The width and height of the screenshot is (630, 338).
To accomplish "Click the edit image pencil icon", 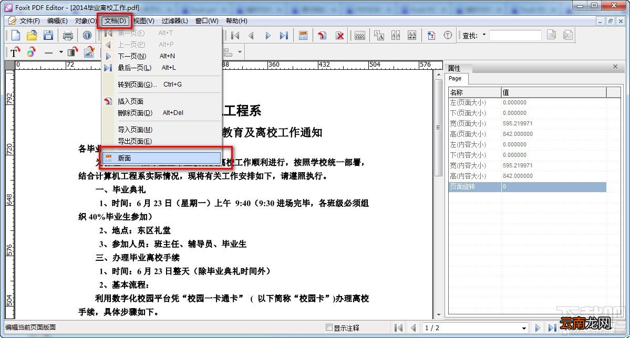I will coord(89,52).
